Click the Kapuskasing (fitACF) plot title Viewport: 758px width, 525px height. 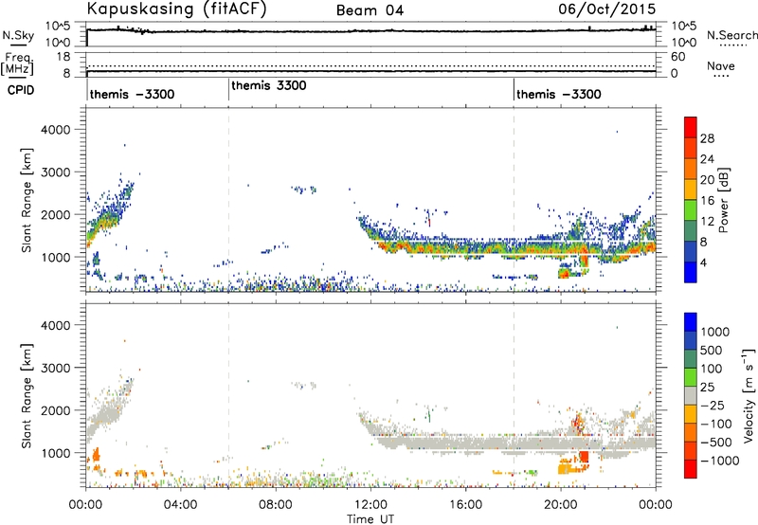[x=176, y=9]
